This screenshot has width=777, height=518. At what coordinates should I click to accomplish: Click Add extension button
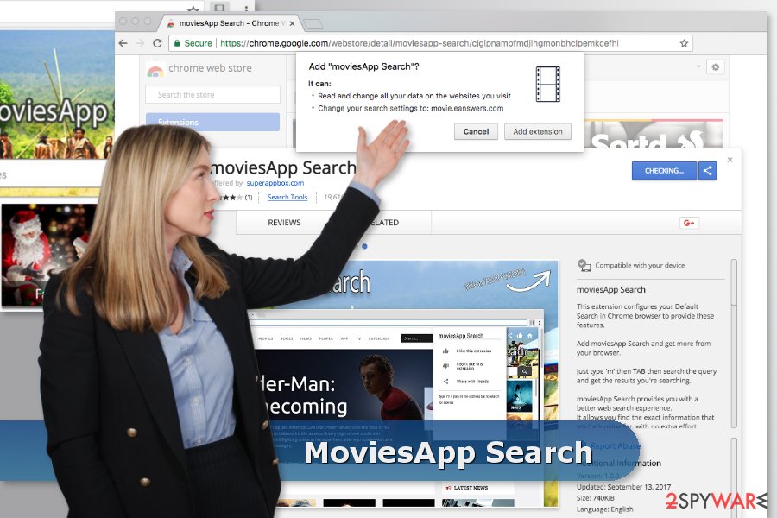pyautogui.click(x=538, y=131)
